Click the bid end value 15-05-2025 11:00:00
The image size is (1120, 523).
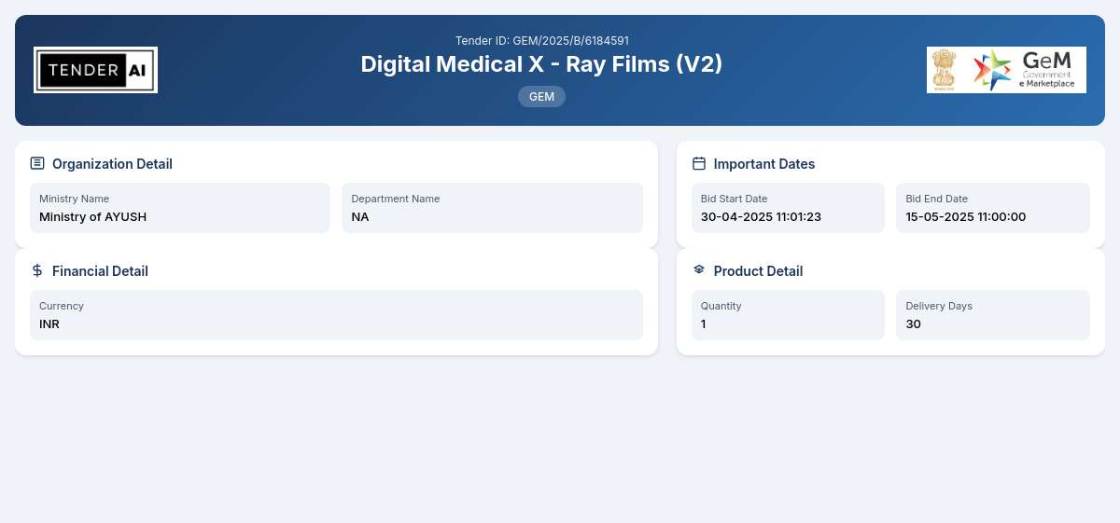tap(966, 217)
